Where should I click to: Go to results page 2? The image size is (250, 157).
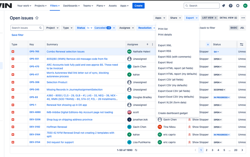click(x=207, y=150)
